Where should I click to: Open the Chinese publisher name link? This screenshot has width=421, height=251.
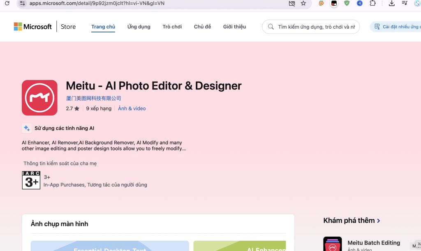pos(93,98)
